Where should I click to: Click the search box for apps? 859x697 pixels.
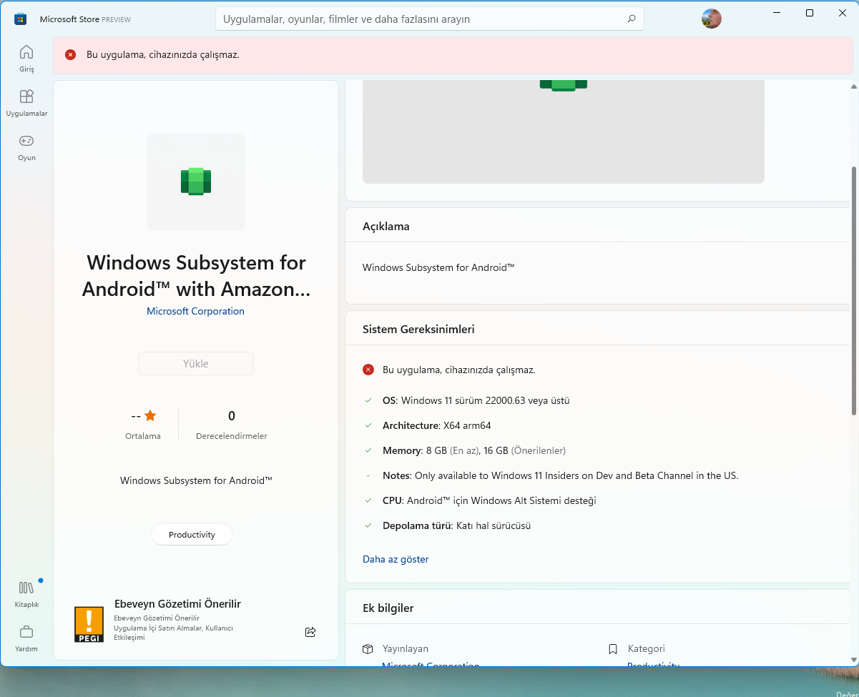422,19
